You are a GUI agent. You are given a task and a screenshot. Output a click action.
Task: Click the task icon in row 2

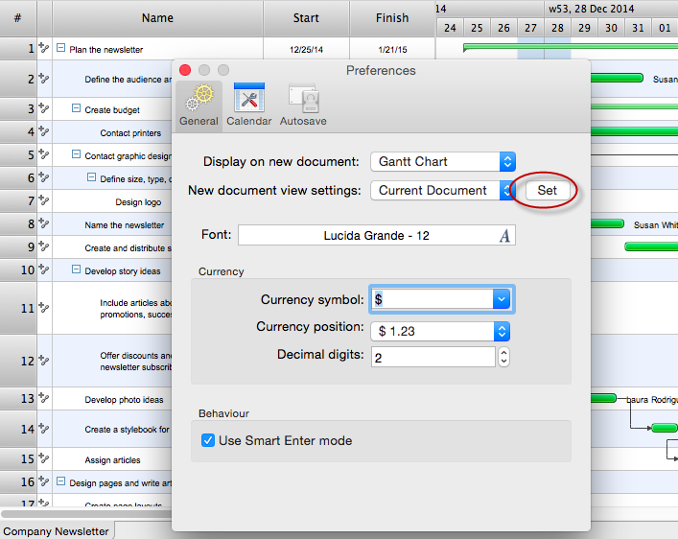44,78
